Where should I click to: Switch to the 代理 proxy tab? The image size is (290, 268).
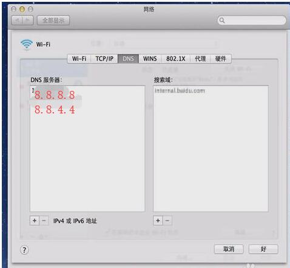tap(200, 59)
